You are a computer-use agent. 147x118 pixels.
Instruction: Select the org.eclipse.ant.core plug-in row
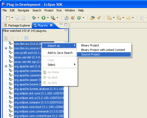click(39, 93)
